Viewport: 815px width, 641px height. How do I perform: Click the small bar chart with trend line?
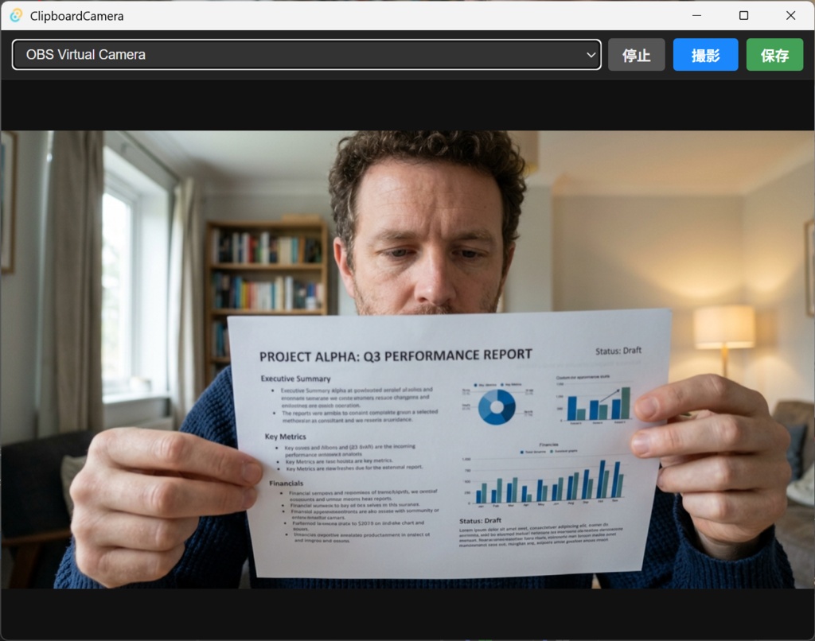point(598,402)
